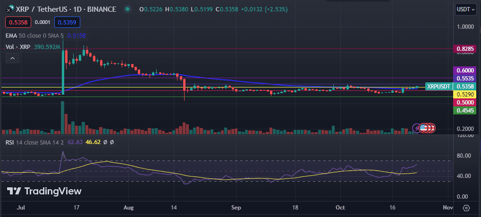Click the 0.8285 price line label
The image size is (481, 217).
(465, 48)
